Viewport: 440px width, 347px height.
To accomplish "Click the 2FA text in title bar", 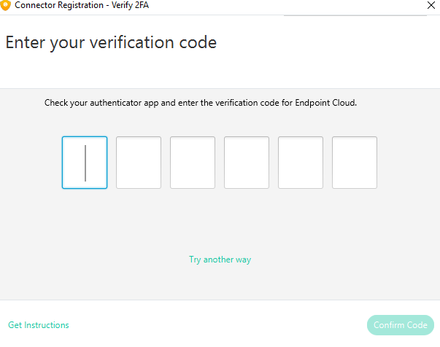I will click(x=142, y=5).
